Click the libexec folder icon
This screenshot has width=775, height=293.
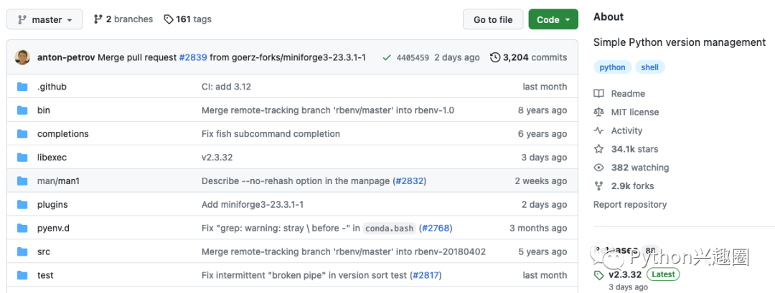point(22,158)
